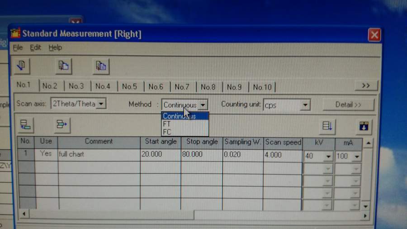Image resolution: width=407 pixels, height=229 pixels.
Task: Click the blue save-down icon above mA column
Action: [364, 126]
